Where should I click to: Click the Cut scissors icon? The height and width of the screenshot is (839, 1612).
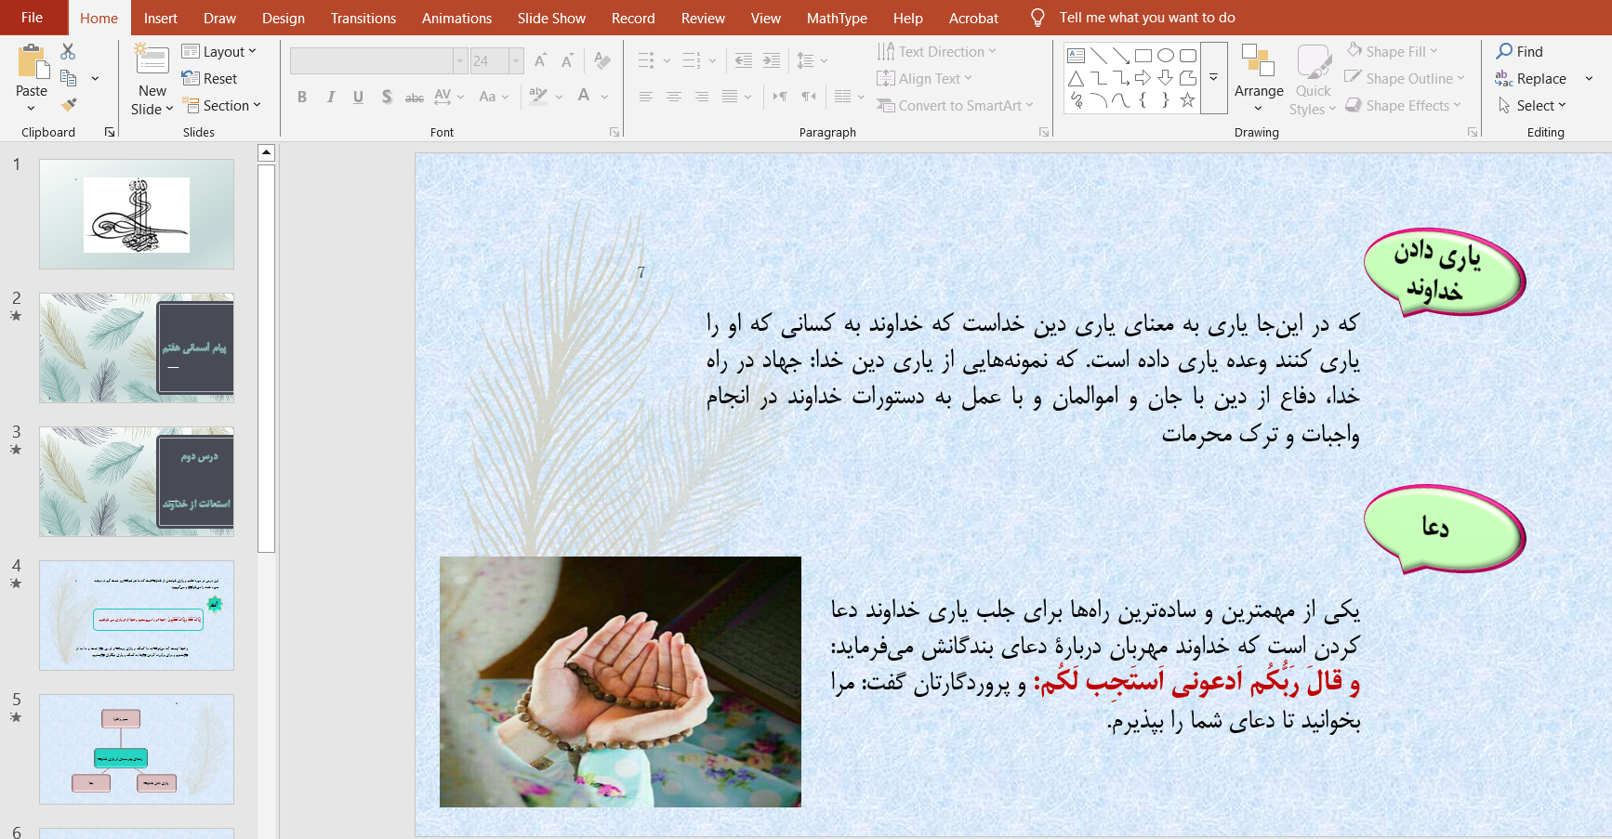coord(68,52)
